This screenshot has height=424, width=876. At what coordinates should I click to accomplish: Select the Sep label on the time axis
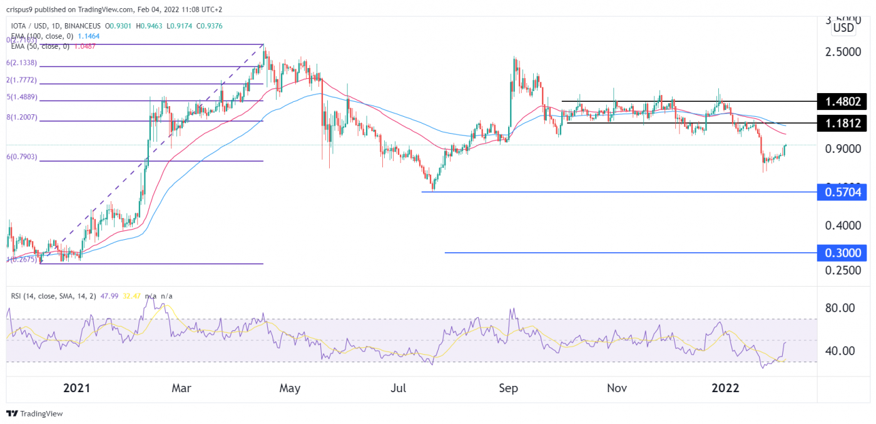pyautogui.click(x=508, y=388)
